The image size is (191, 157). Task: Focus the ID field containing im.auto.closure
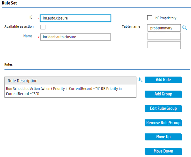(x=76, y=18)
